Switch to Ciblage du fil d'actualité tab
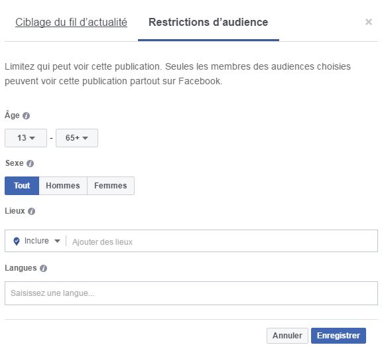This screenshot has height=347, width=384. click(x=71, y=23)
